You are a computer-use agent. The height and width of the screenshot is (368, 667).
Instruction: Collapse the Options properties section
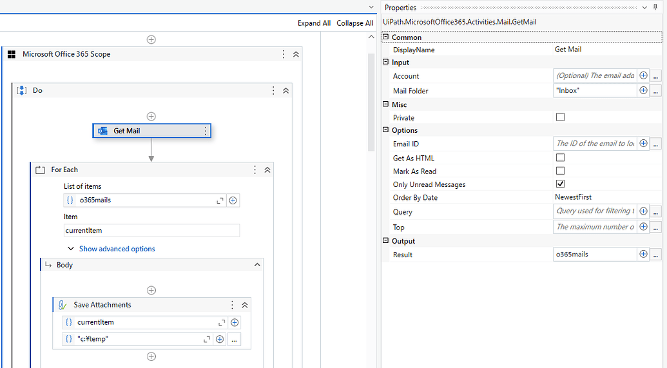386,130
